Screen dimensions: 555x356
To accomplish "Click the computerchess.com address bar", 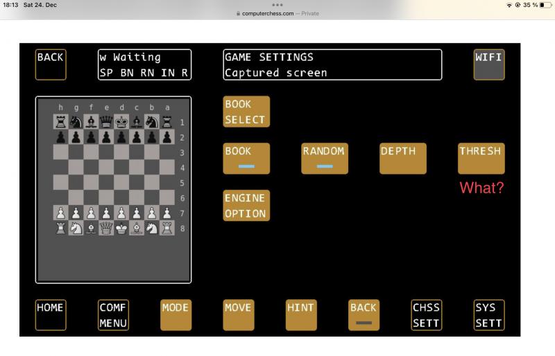I will click(x=277, y=13).
